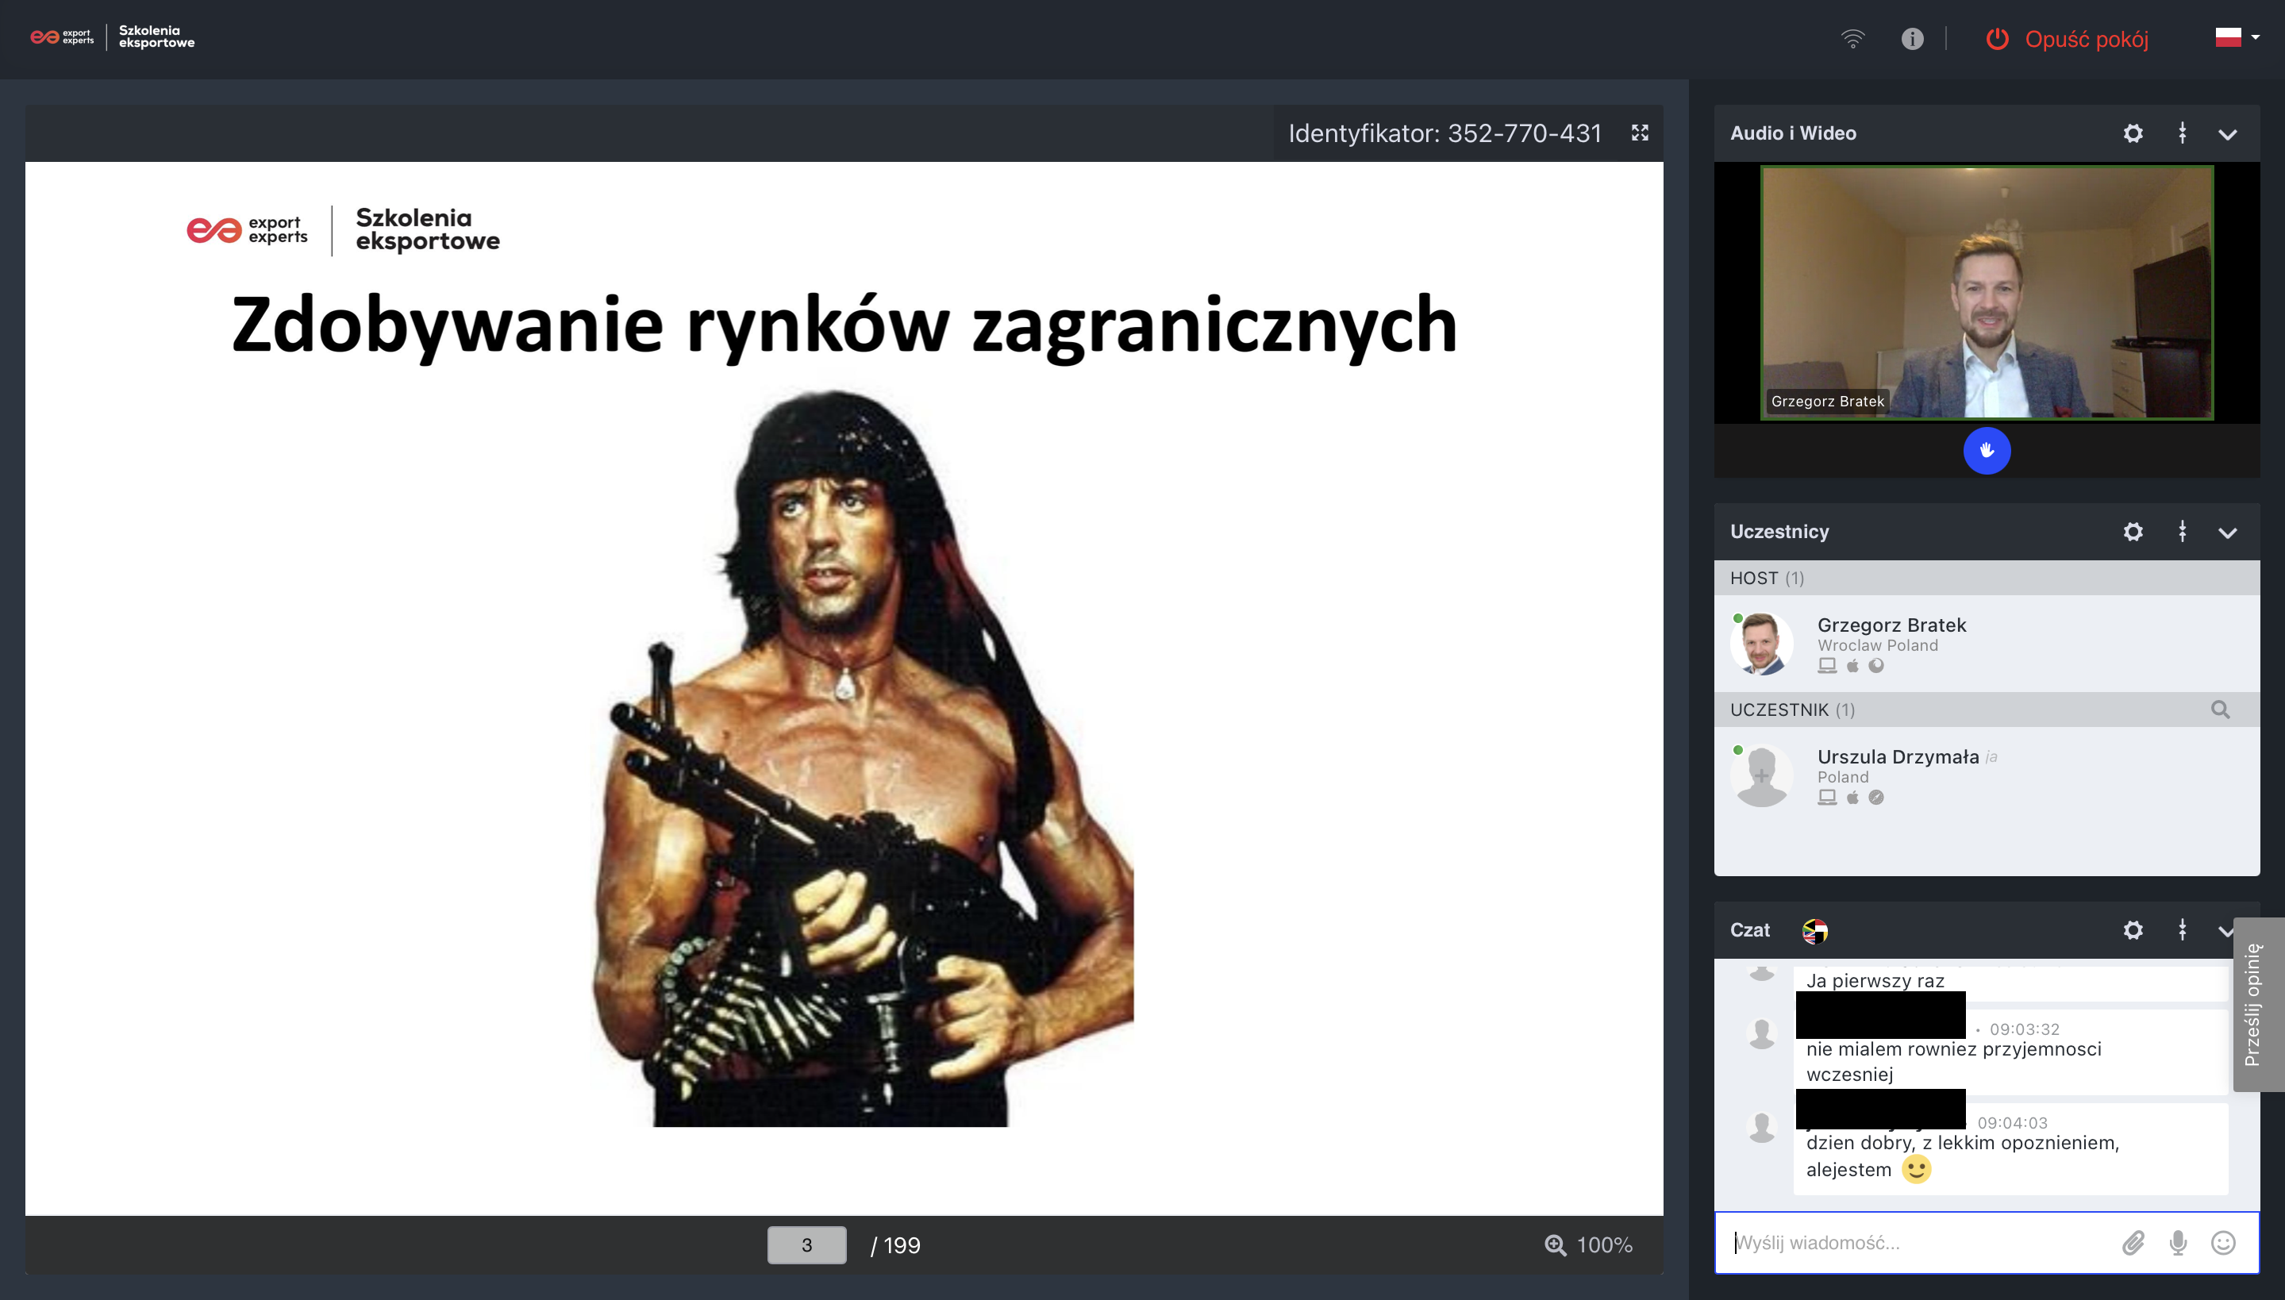Screen dimensions: 2285x1300
Task: Click chat message 'nie mialem rowniez przyjemnosci'
Action: click(x=1952, y=1062)
